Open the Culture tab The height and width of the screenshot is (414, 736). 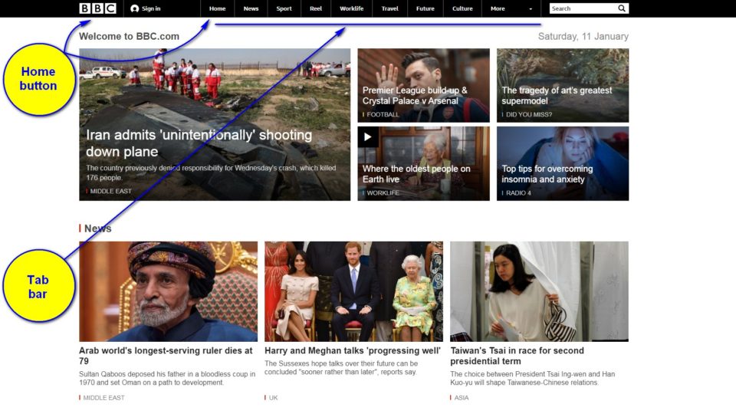(x=462, y=8)
